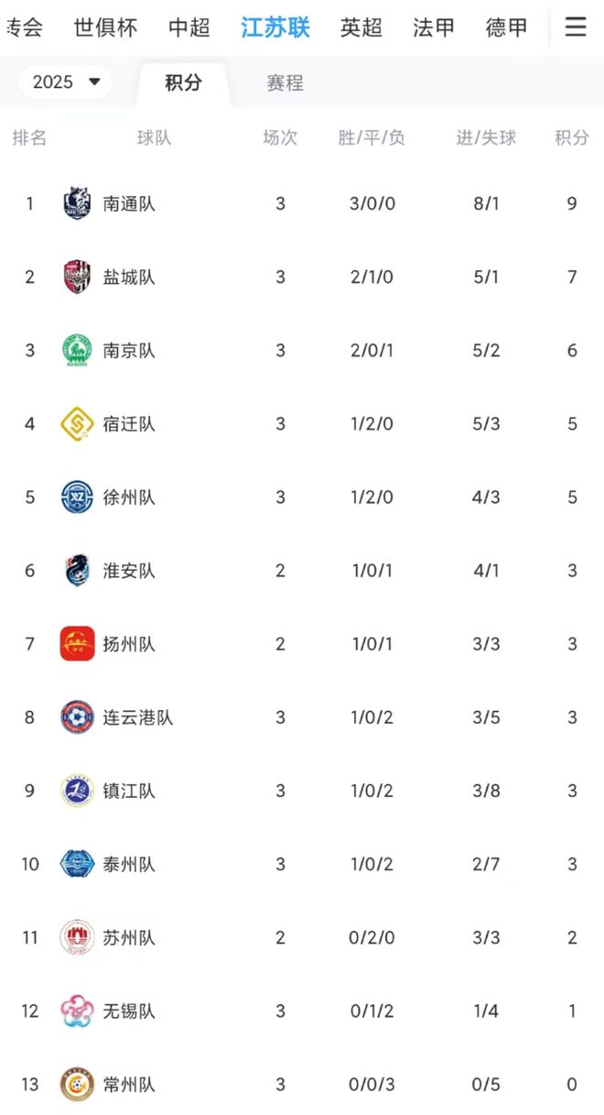Click the 镇江队 team name

tap(129, 791)
